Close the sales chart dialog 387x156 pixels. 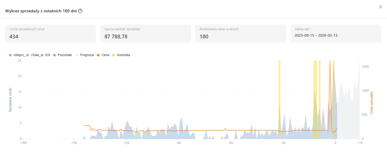tap(381, 7)
